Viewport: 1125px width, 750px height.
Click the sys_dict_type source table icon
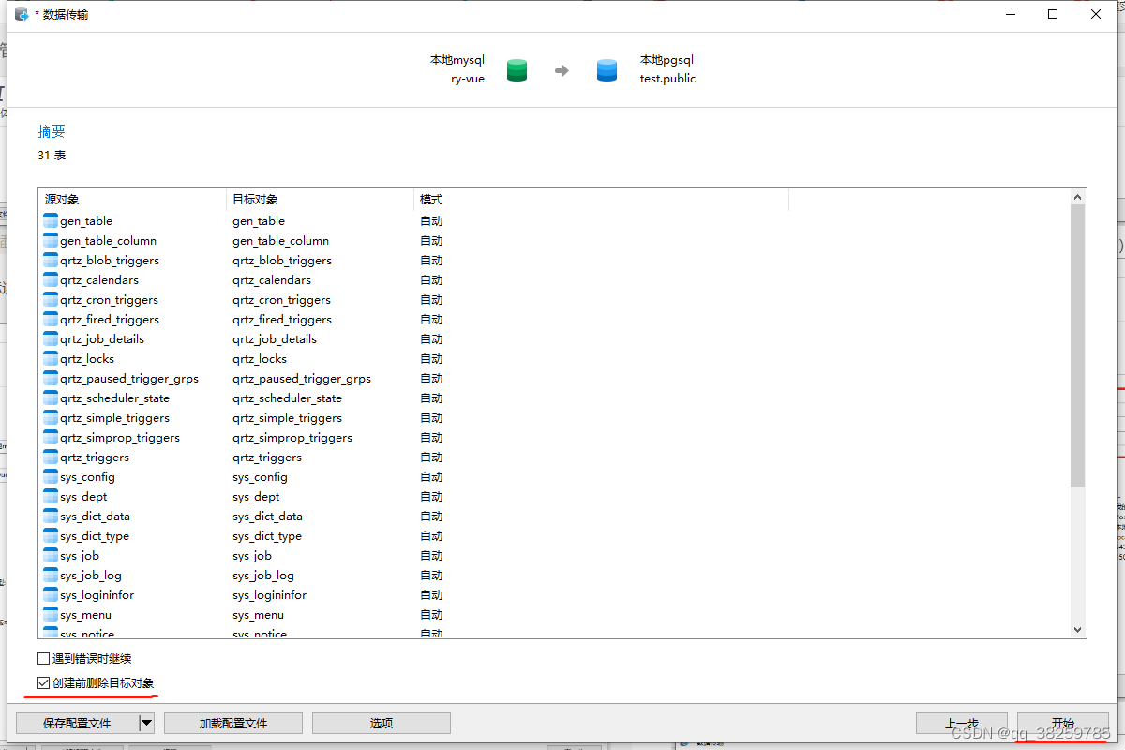pyautogui.click(x=51, y=536)
